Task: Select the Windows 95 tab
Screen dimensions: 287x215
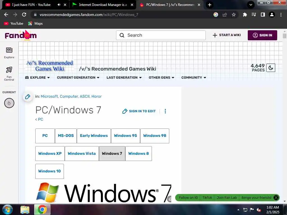Action: click(126, 136)
